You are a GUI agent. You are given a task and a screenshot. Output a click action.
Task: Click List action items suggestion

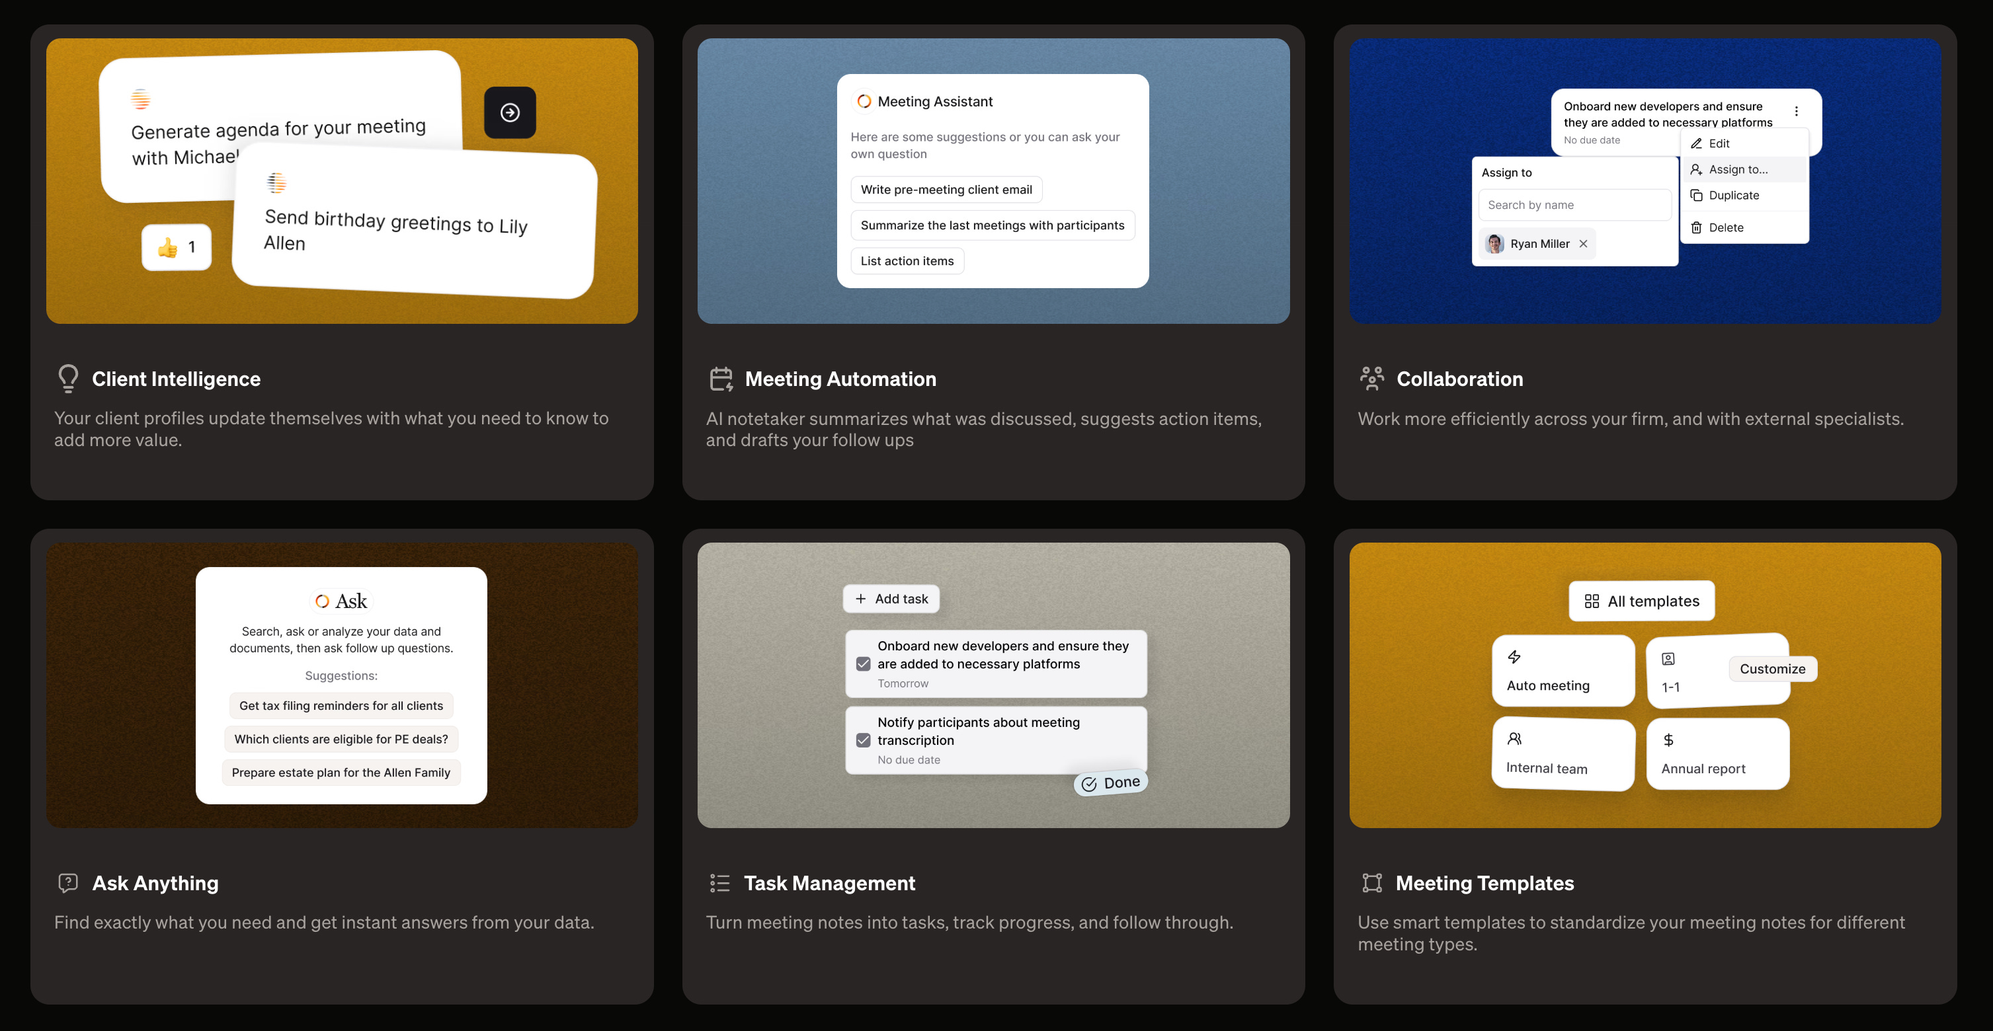point(907,260)
